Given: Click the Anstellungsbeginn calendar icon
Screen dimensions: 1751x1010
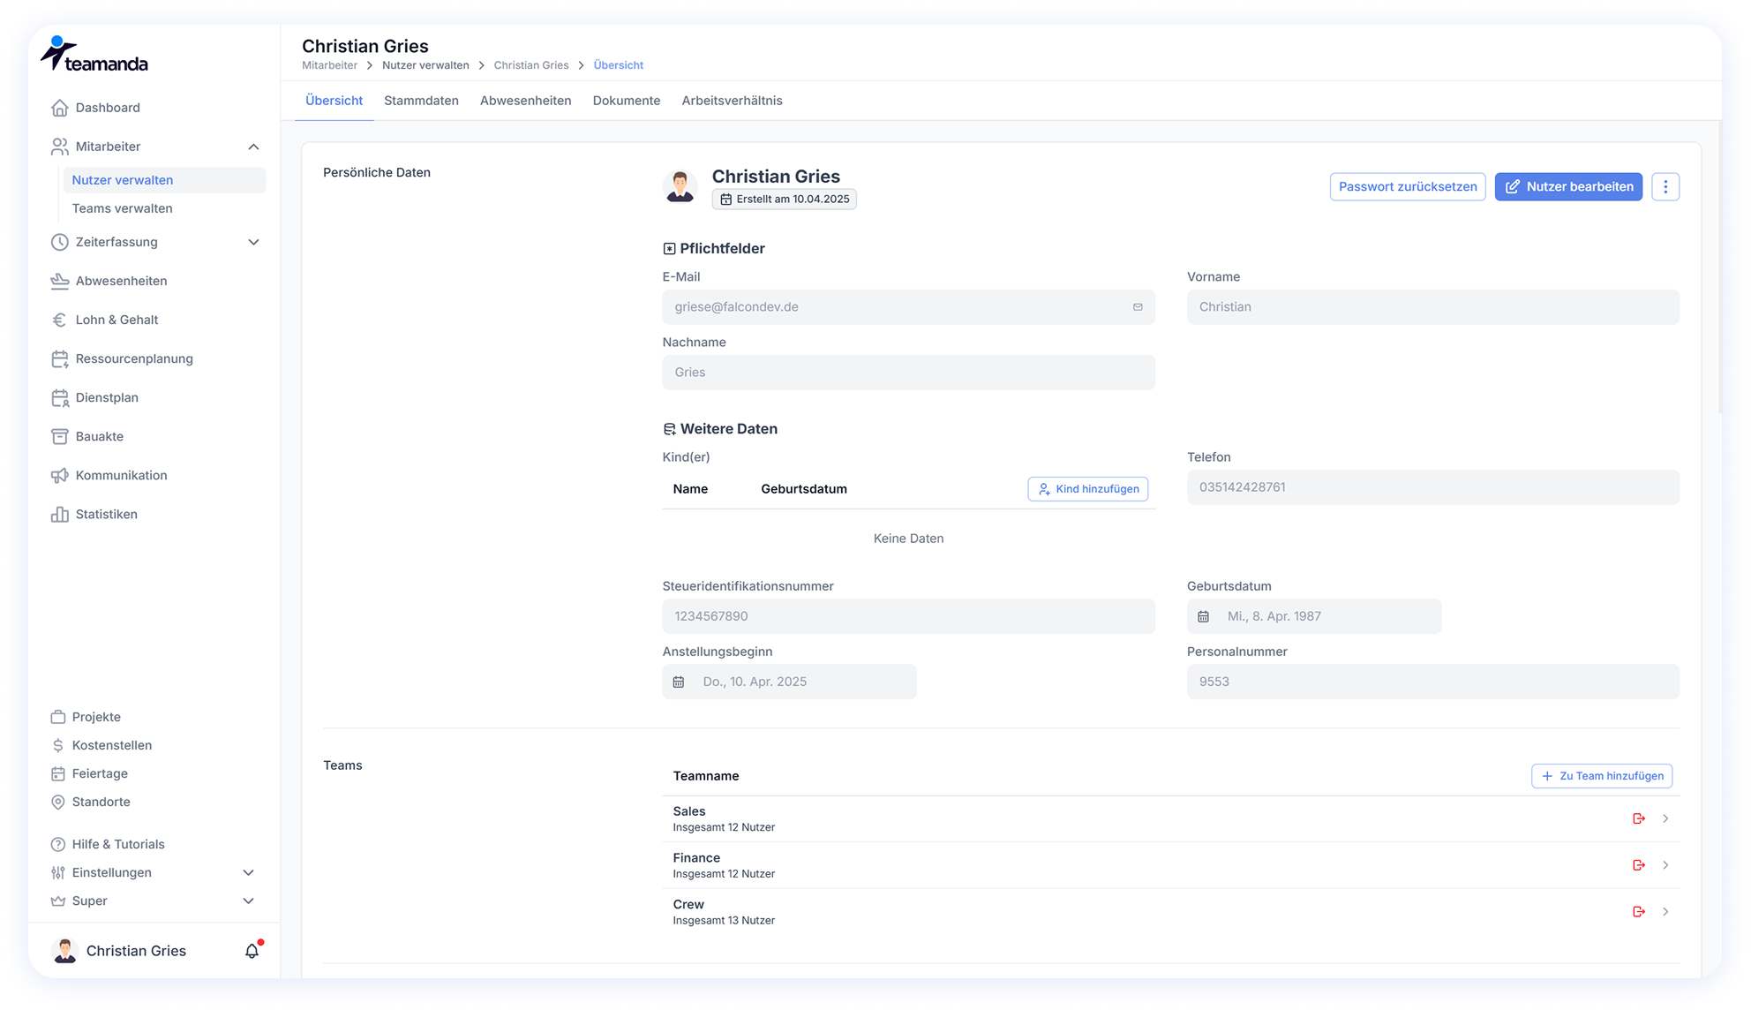Looking at the screenshot, I should pyautogui.click(x=679, y=682).
